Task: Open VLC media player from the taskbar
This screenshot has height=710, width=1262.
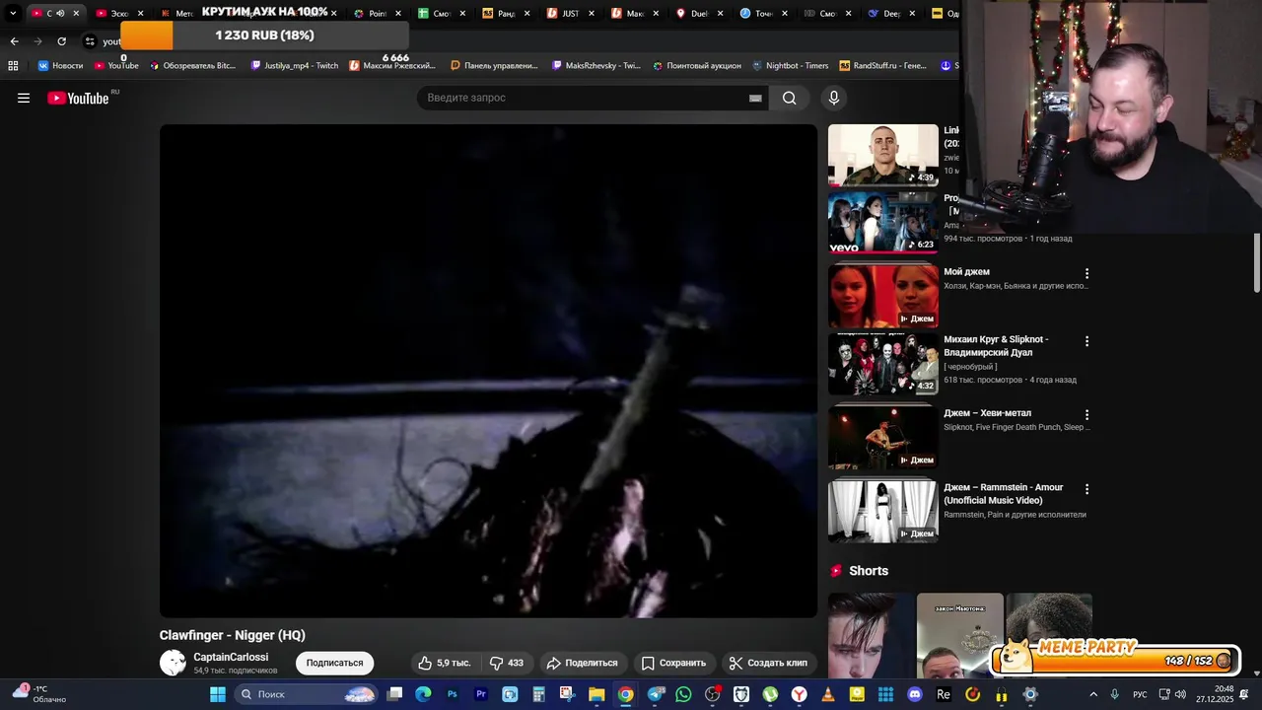Action: [828, 694]
